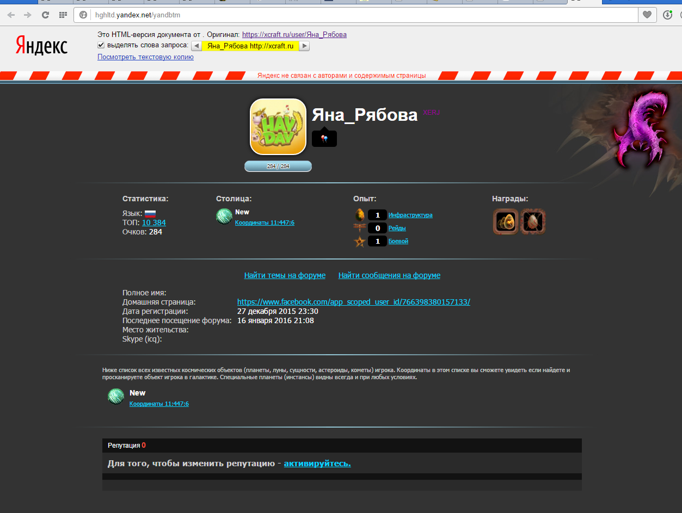
Task: Open the ТОП 10 384 ranking link
Action: tap(154, 222)
